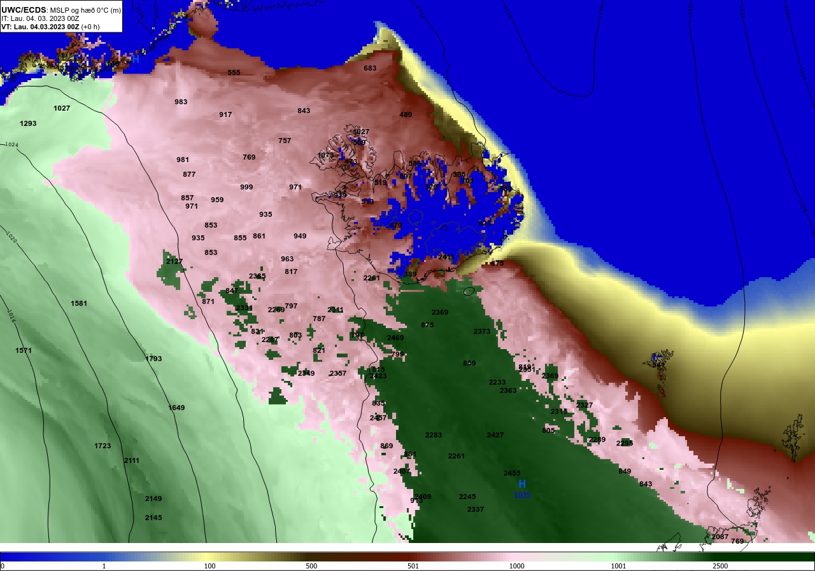Click the 1793 height value
This screenshot has height=571, width=815.
pos(153,359)
